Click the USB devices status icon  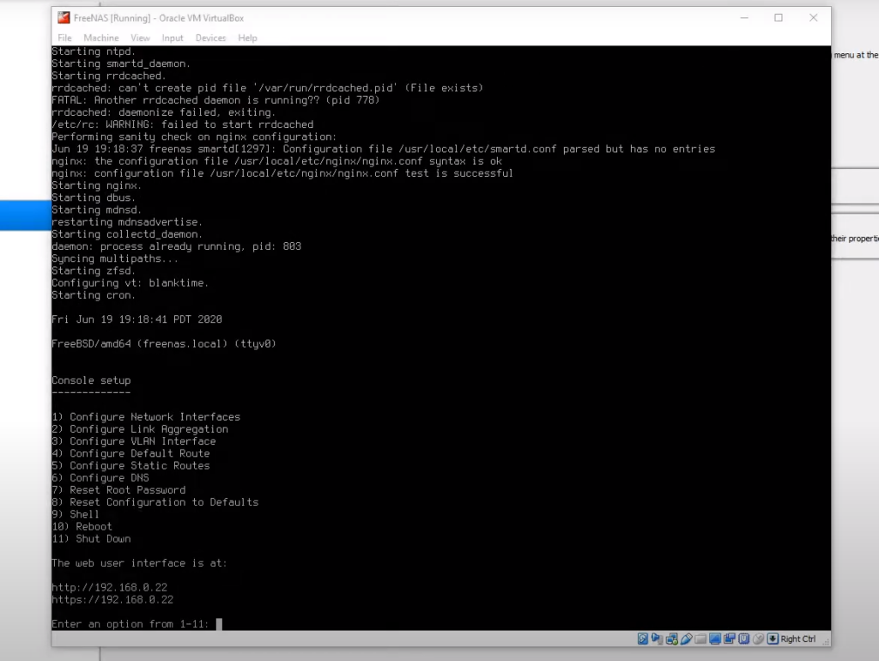point(688,639)
